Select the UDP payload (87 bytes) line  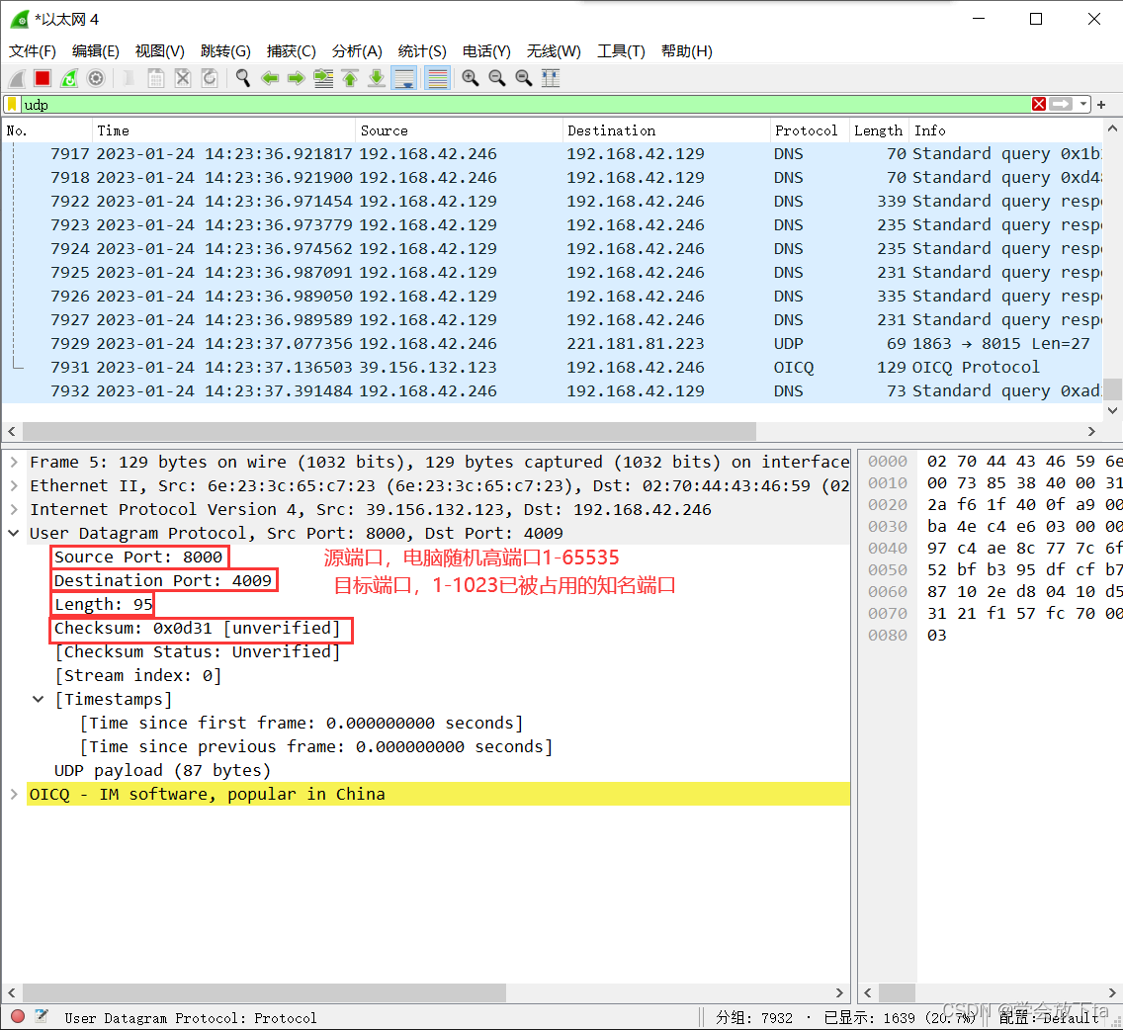(162, 770)
